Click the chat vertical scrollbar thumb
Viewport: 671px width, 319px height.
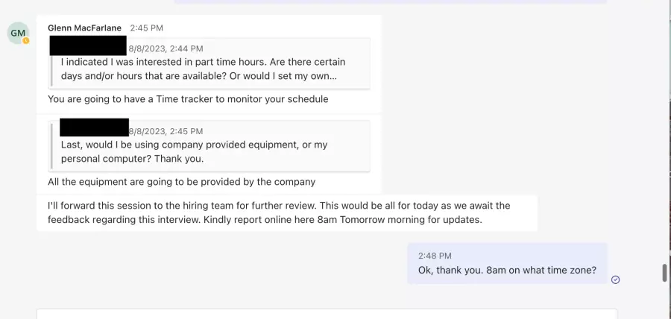pos(665,273)
